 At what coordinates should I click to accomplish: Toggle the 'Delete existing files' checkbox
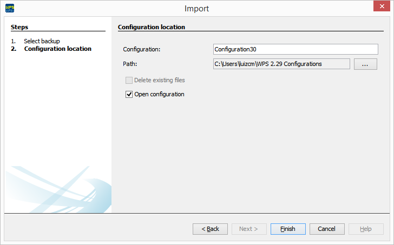[x=129, y=80]
